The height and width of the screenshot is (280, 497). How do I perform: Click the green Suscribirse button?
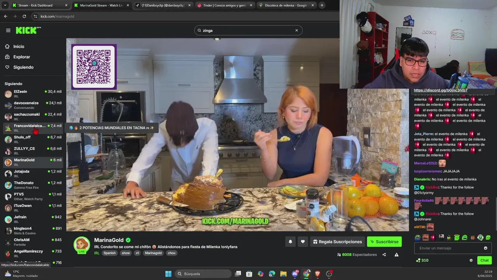(x=384, y=241)
